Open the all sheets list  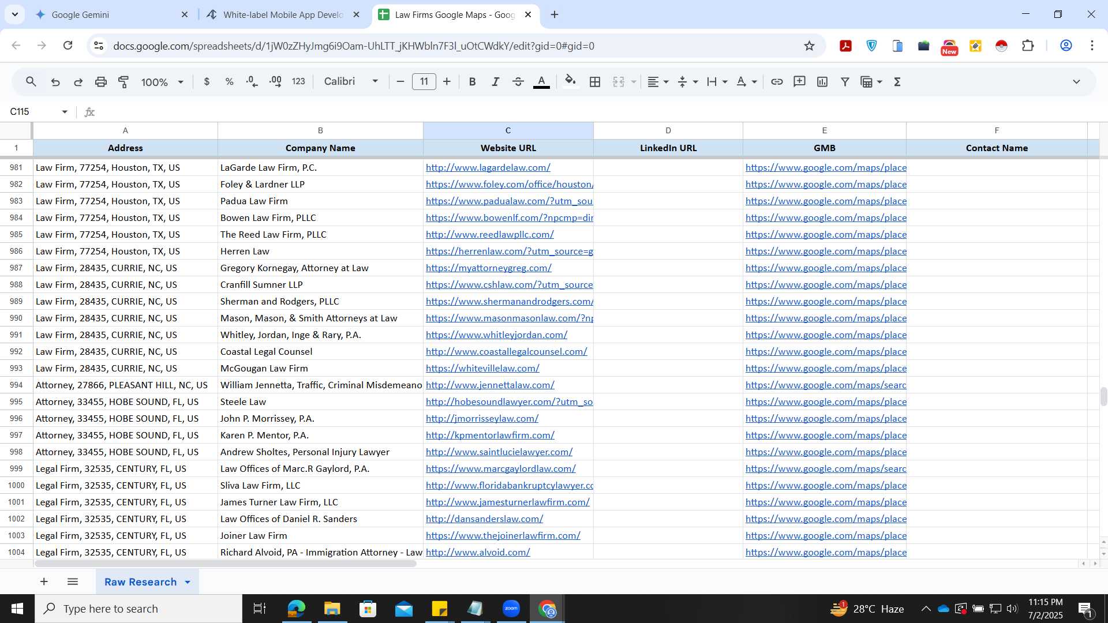click(x=73, y=581)
